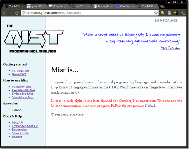Open the wrench settings menu

pos(183,13)
